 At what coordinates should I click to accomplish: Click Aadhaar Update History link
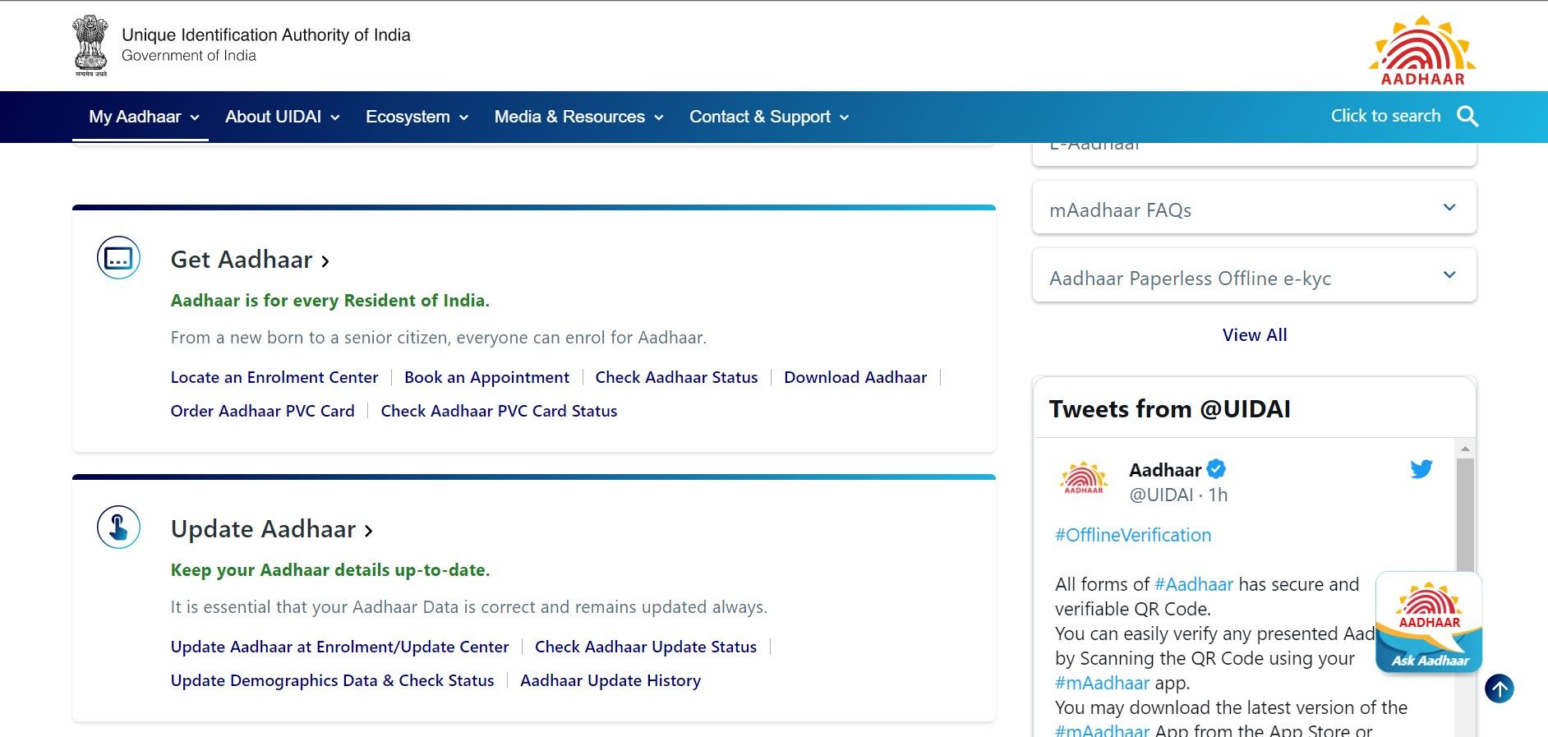click(x=610, y=680)
